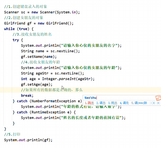The width and height of the screenshot is (161, 148).
Task: Go to previous page of IME candidates
Action: pos(151,103)
